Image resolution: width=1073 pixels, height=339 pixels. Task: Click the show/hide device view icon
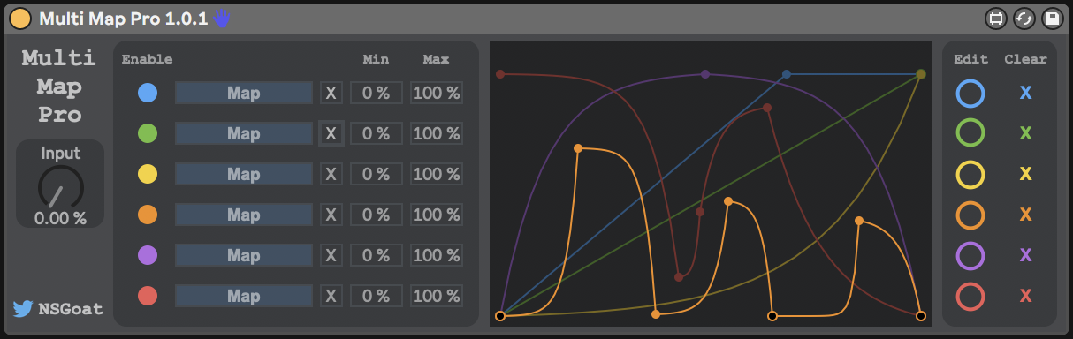[996, 19]
